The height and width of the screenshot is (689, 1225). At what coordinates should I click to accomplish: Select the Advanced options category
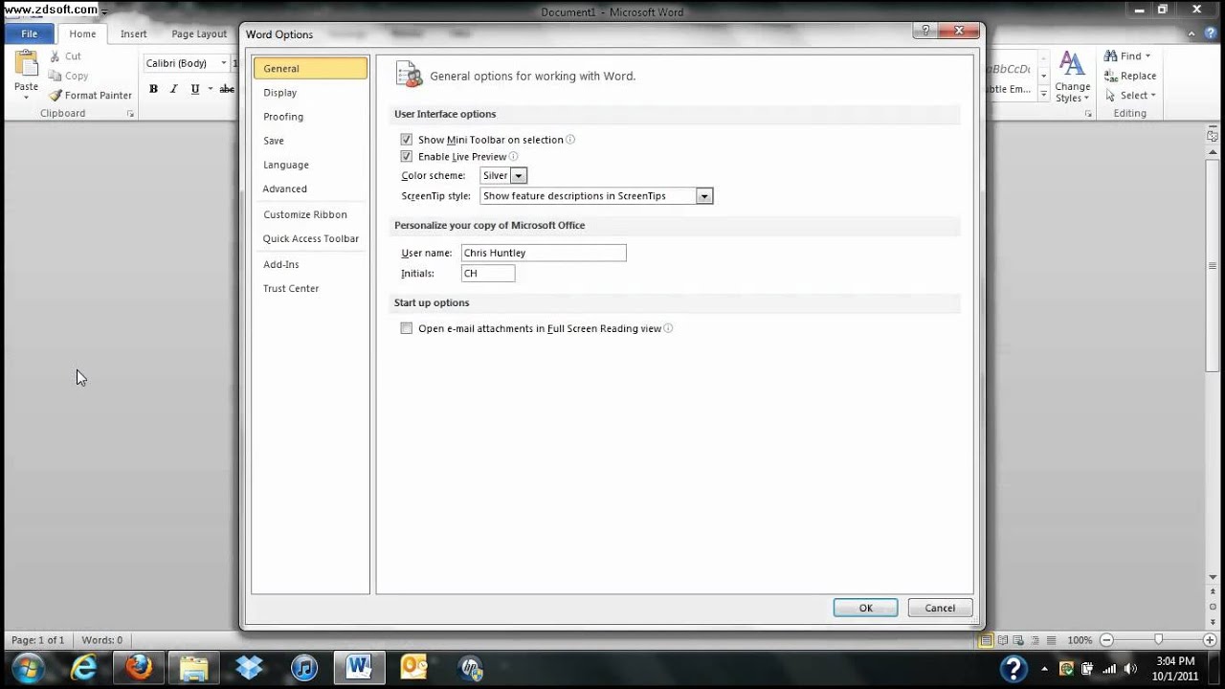click(x=310, y=189)
